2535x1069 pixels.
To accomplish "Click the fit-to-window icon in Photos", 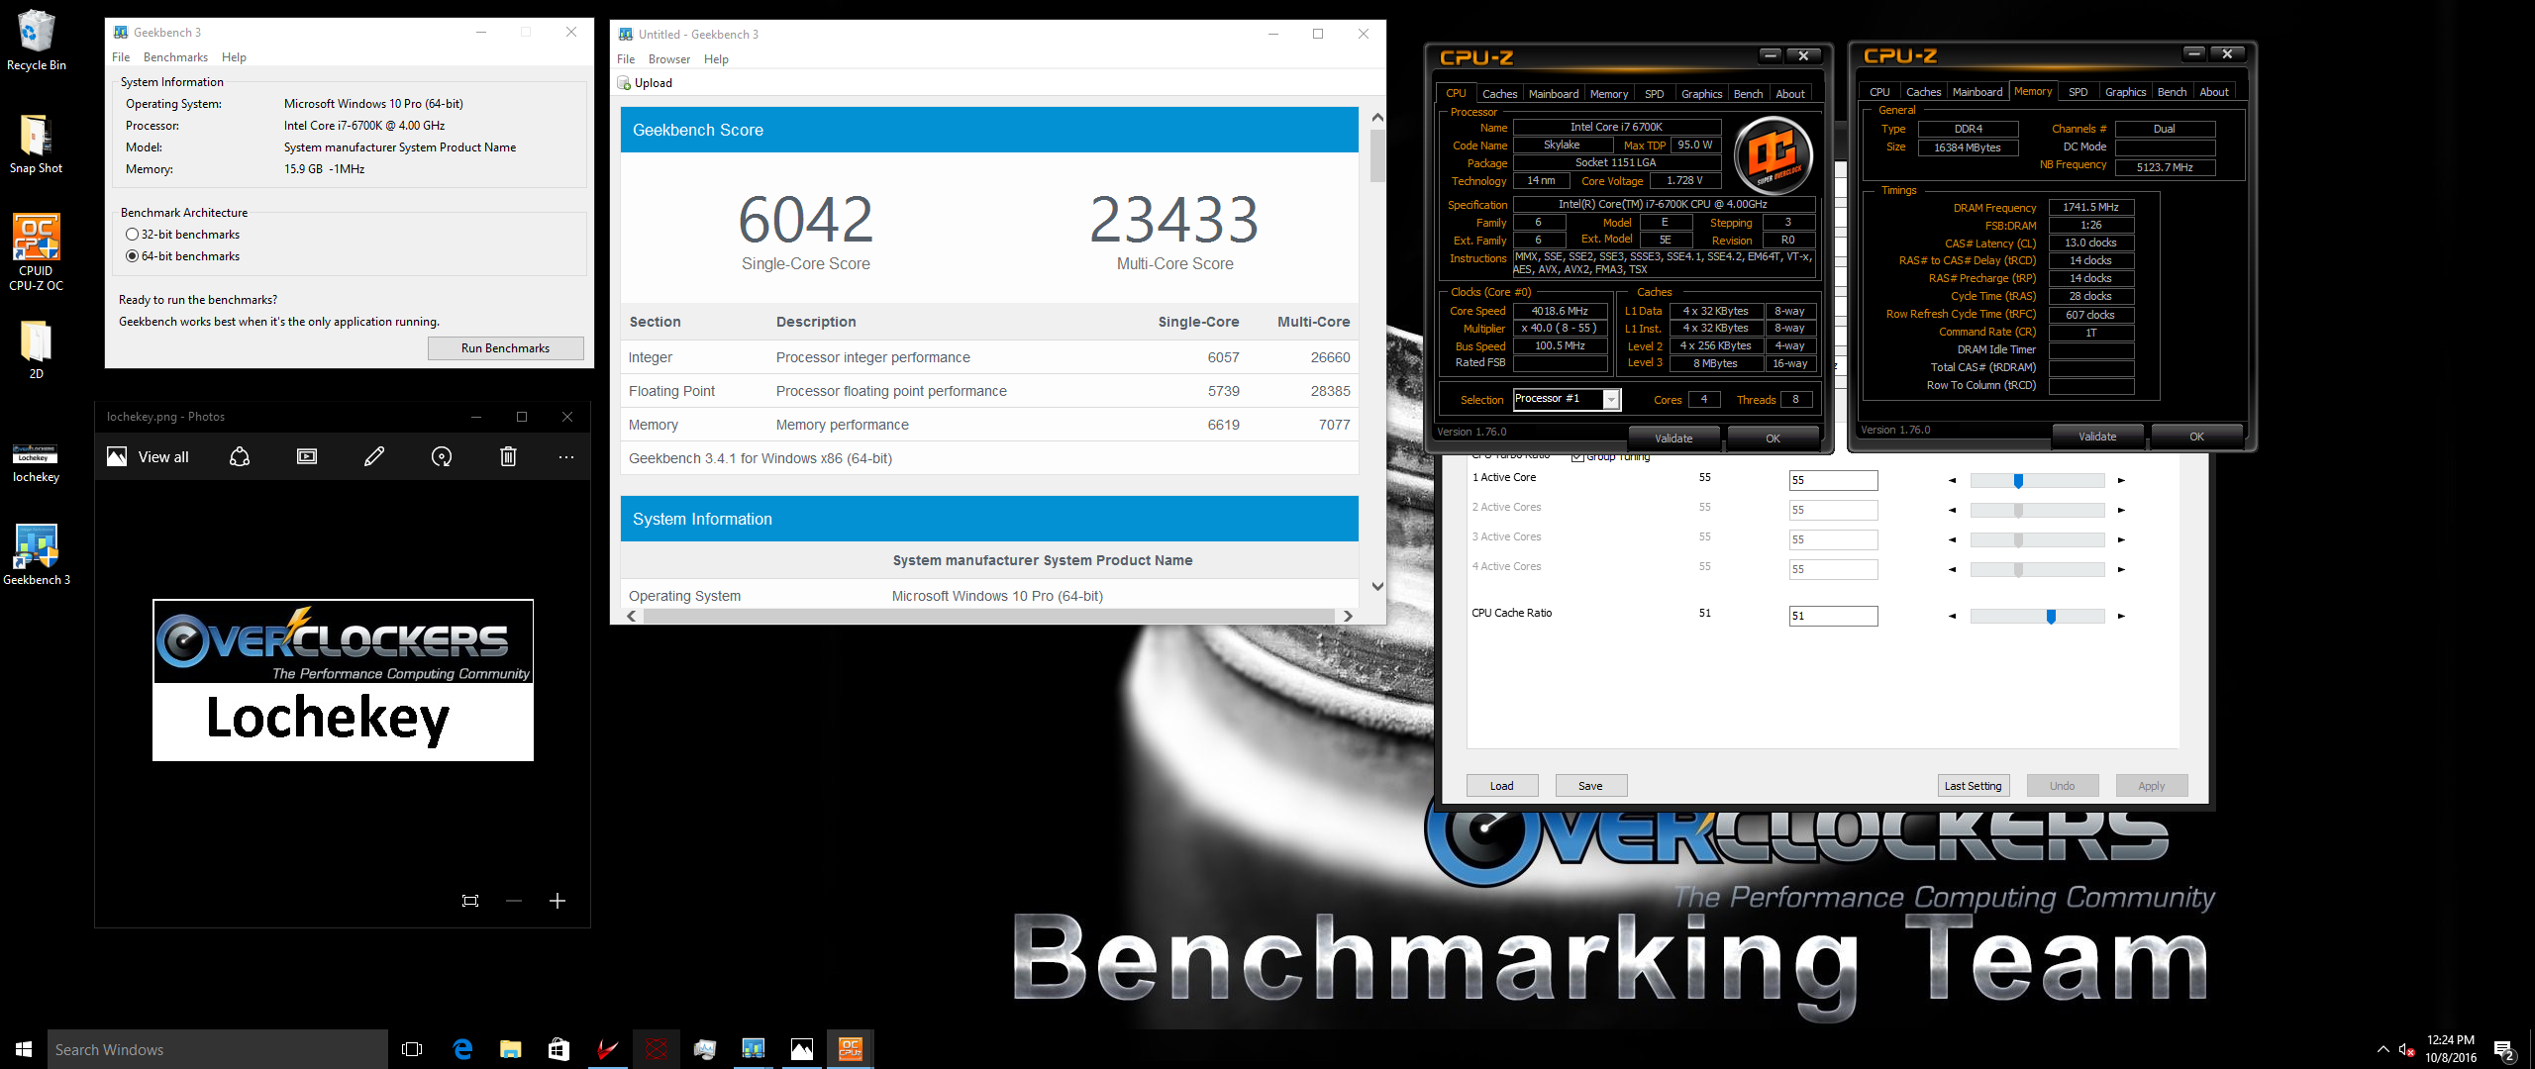I will click(x=470, y=901).
